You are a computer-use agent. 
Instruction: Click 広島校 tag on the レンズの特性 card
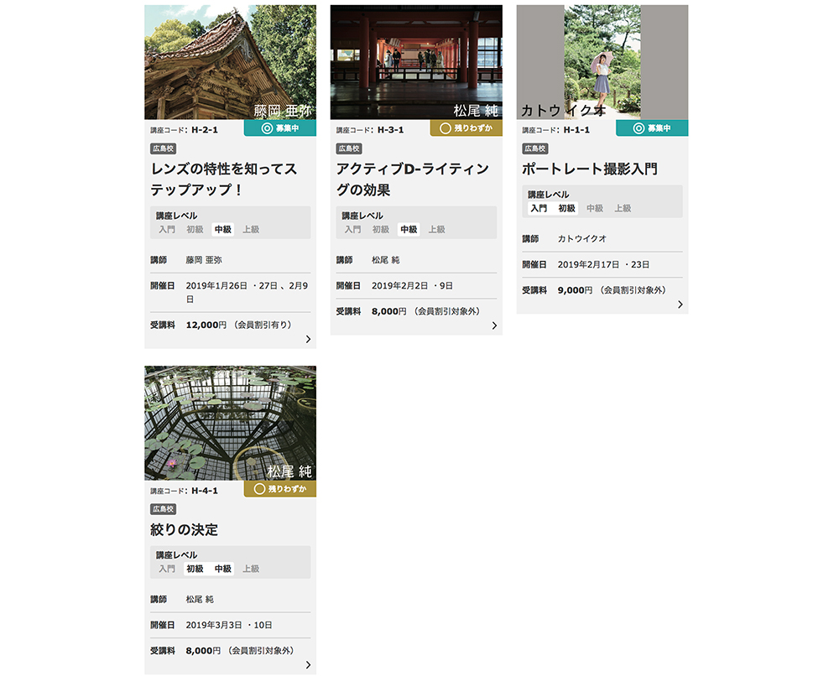pos(163,148)
